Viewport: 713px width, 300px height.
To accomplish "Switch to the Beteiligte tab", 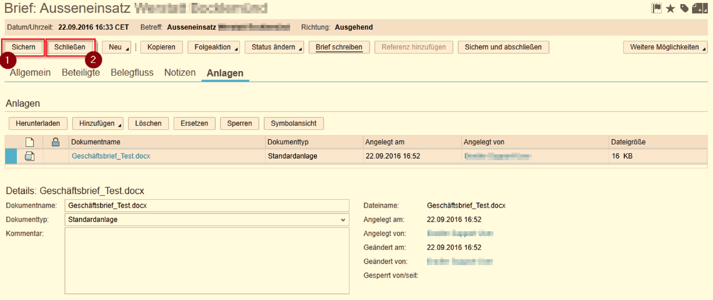I will (x=81, y=73).
